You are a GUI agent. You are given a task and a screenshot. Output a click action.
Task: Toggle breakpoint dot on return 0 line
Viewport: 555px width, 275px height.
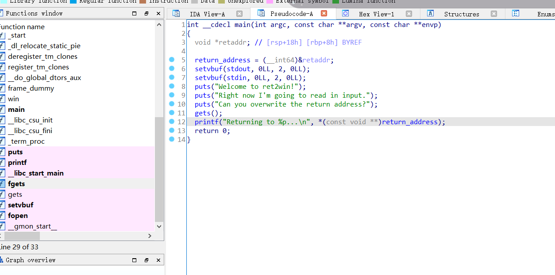point(172,130)
